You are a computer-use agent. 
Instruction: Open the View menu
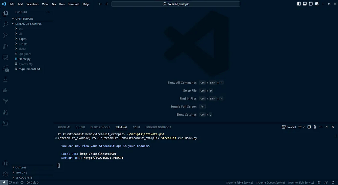click(x=45, y=4)
